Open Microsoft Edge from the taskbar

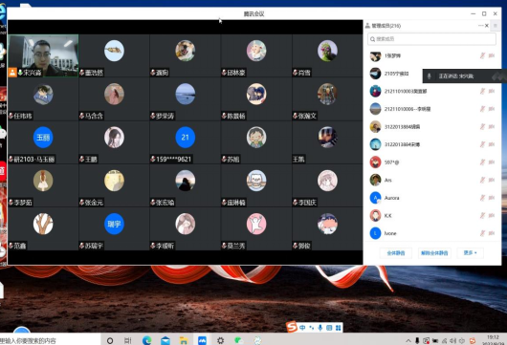click(x=147, y=340)
